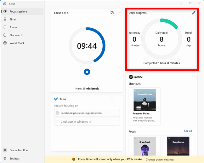Click Change power settings link
Image resolution: width=204 pixels, height=163 pixels.
(x=160, y=160)
